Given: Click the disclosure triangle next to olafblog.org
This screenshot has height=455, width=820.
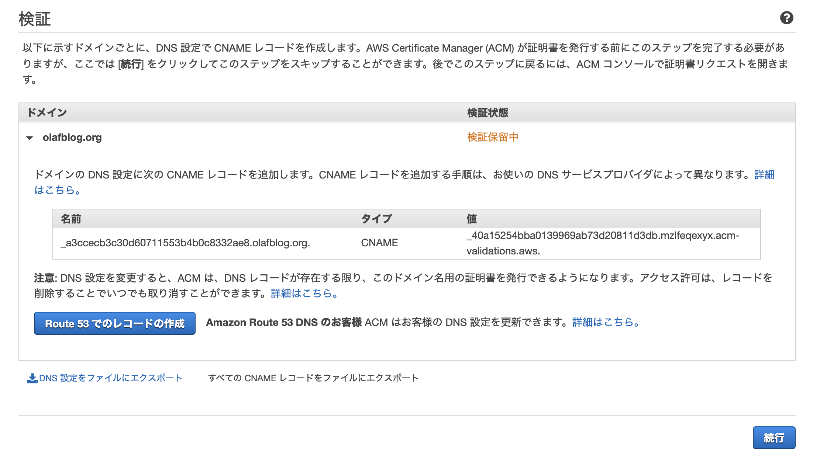Looking at the screenshot, I should (30, 139).
